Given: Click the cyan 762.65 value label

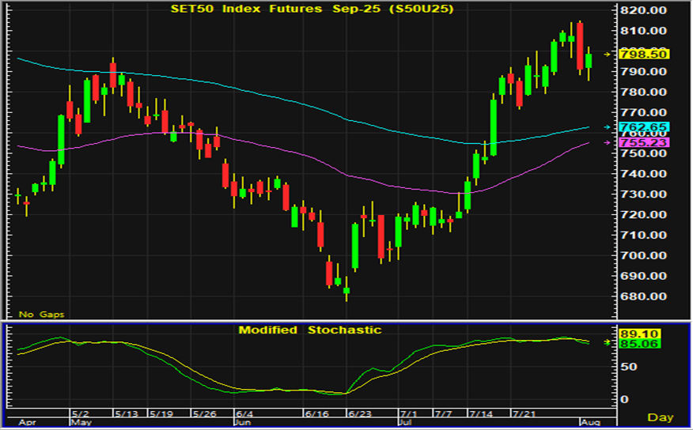Looking at the screenshot, I should 646,126.
